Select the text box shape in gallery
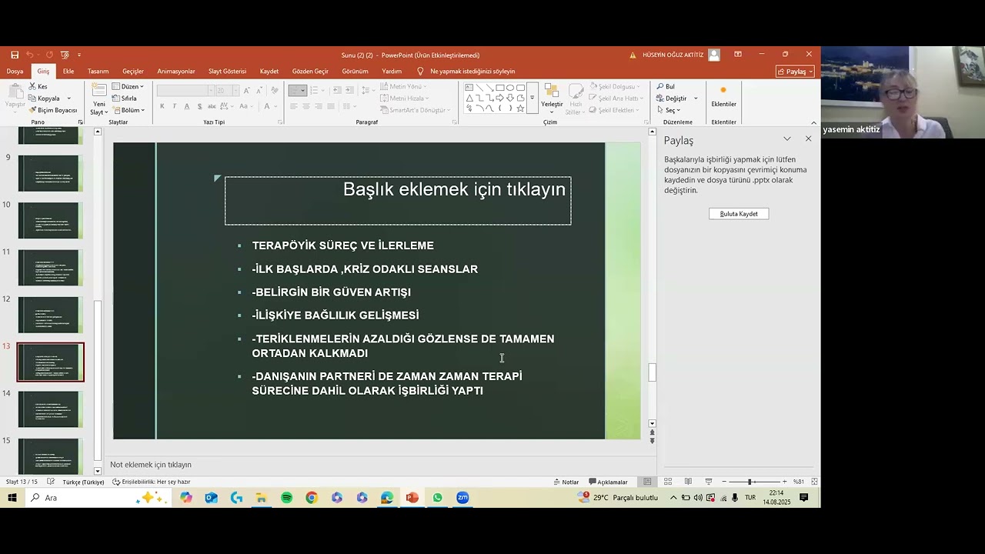The image size is (985, 554). tap(469, 88)
